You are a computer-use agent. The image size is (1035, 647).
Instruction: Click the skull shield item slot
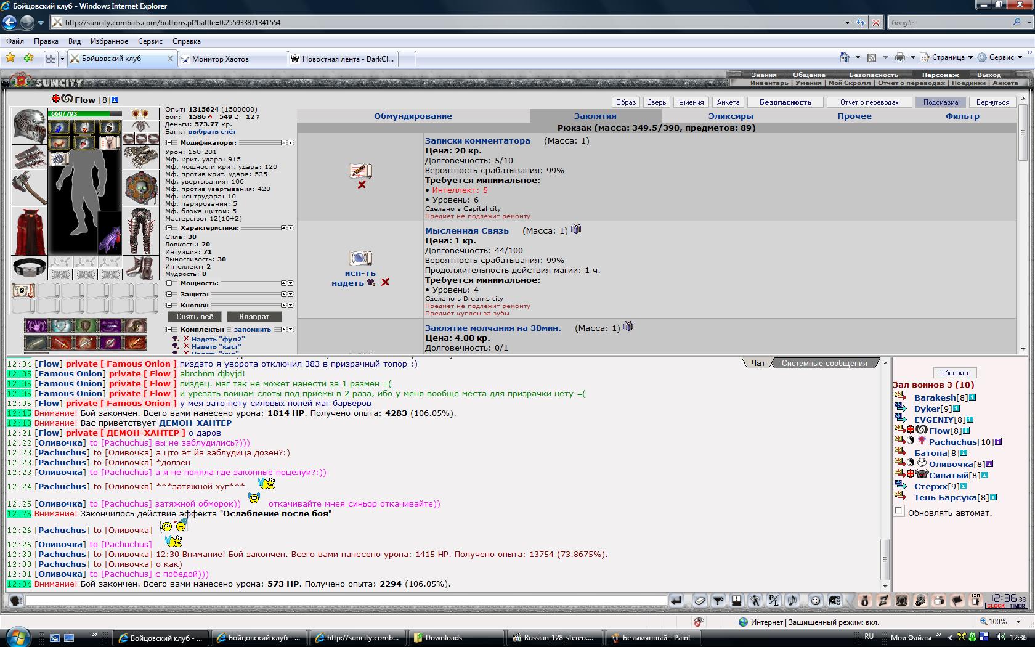click(141, 188)
